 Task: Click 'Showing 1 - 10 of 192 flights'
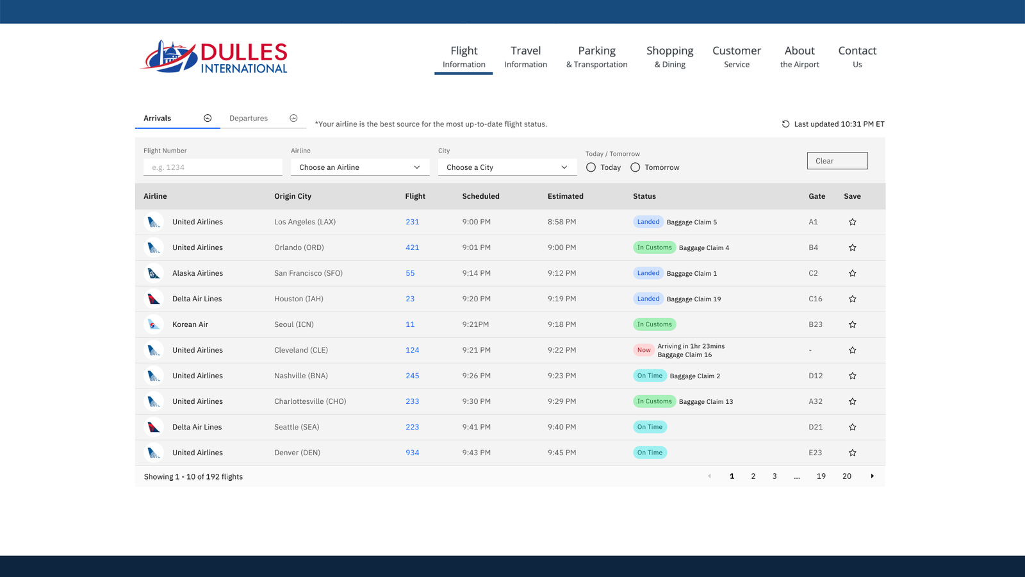(x=193, y=476)
